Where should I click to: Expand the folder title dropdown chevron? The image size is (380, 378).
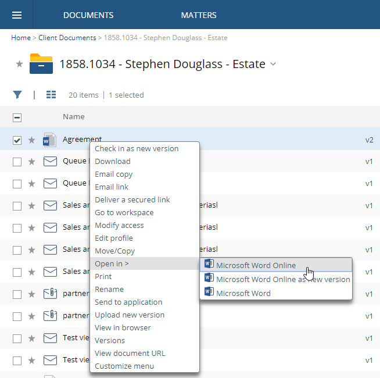click(x=274, y=64)
